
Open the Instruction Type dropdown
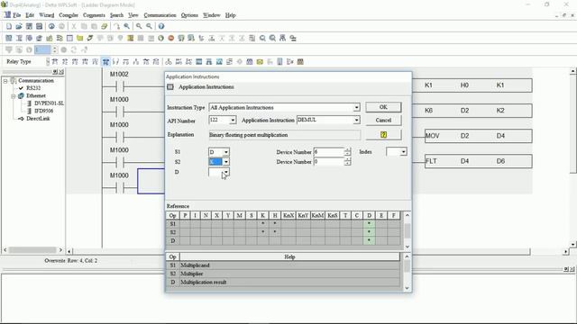point(356,107)
